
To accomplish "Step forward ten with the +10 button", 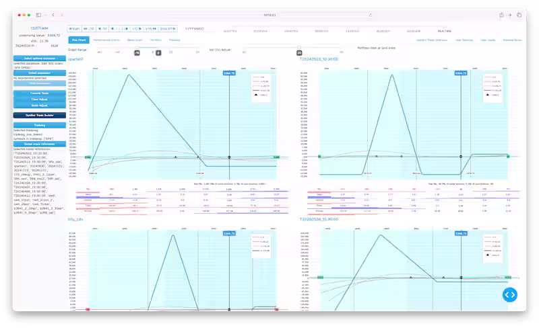I will tap(137, 29).
